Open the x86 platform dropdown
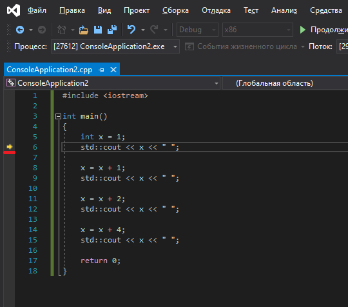 [x=258, y=30]
